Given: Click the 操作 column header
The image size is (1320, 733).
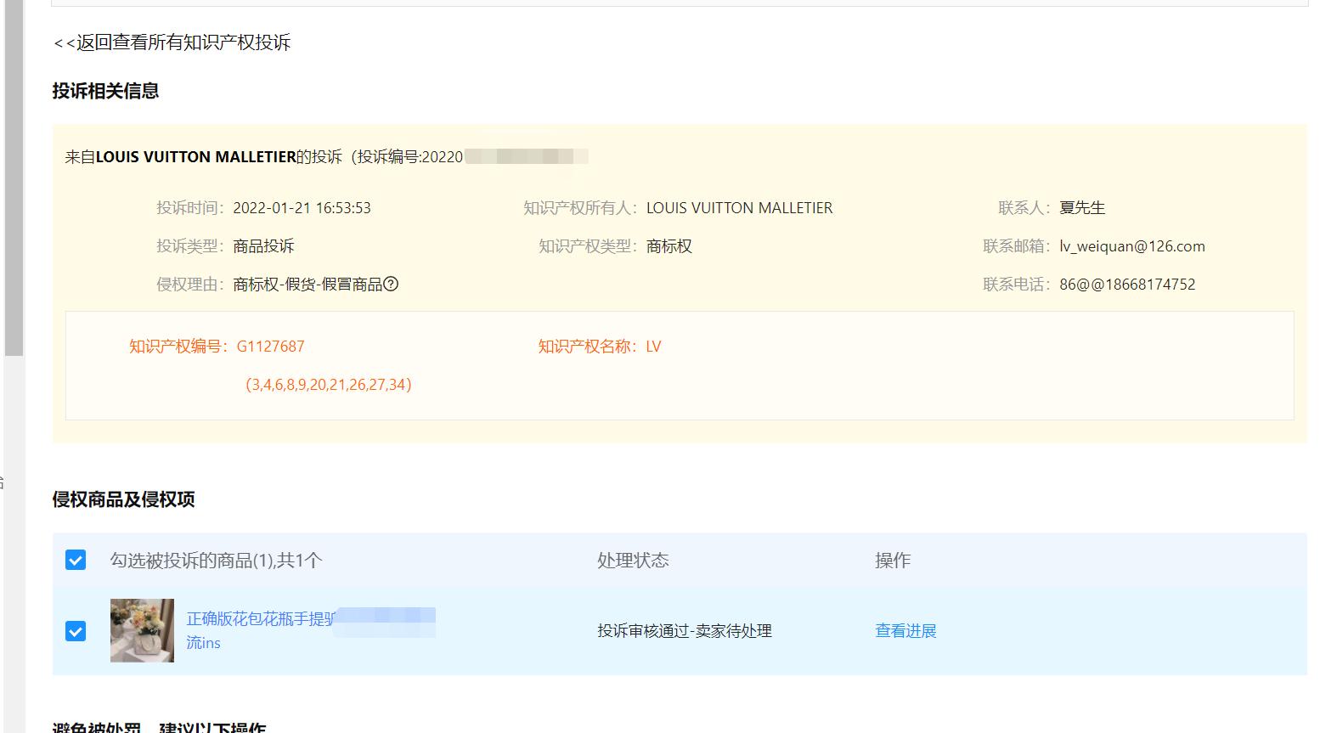Looking at the screenshot, I should (x=891, y=561).
